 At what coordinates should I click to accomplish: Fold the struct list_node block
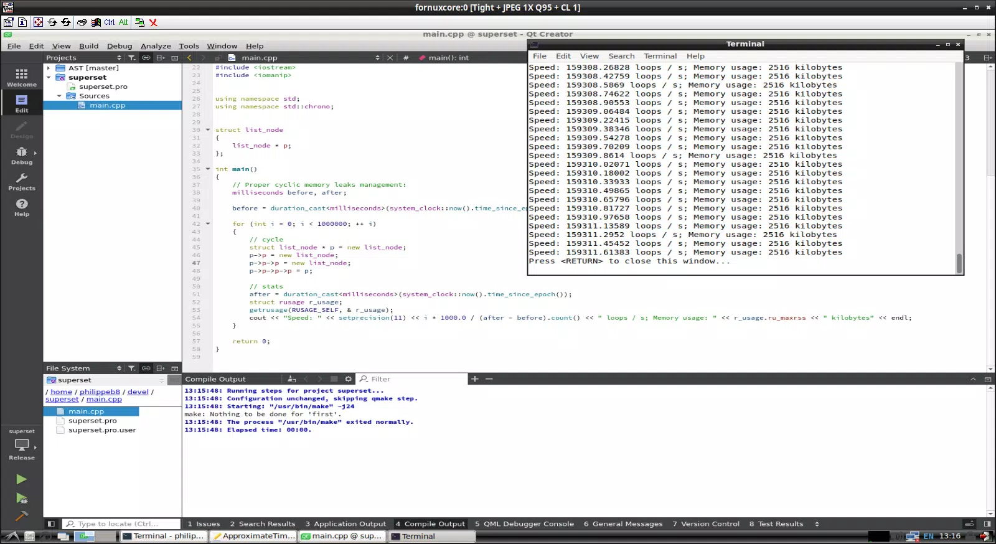coord(208,130)
